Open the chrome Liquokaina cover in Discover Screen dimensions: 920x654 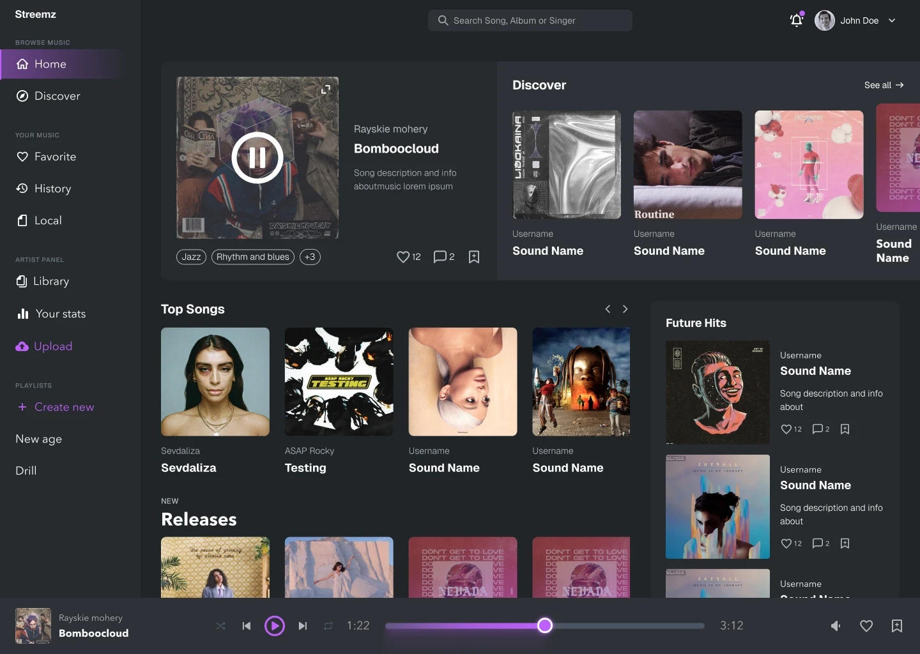[x=567, y=165]
